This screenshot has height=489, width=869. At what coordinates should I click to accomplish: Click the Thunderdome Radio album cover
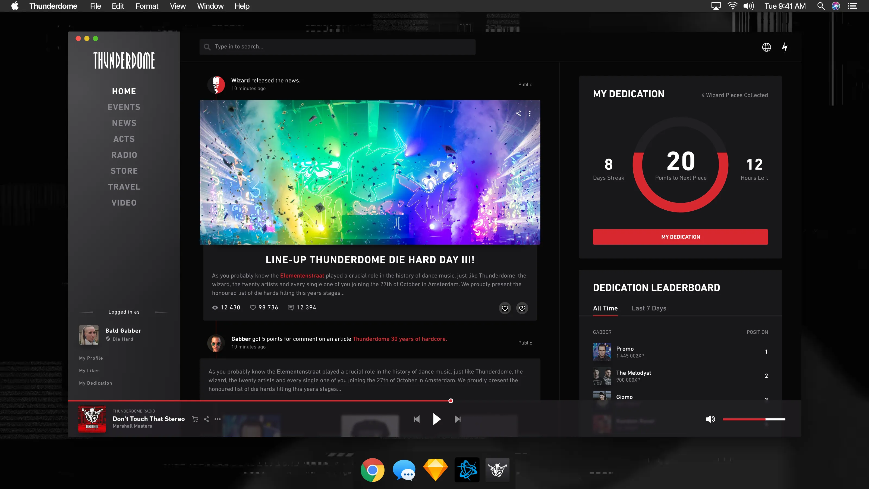92,419
